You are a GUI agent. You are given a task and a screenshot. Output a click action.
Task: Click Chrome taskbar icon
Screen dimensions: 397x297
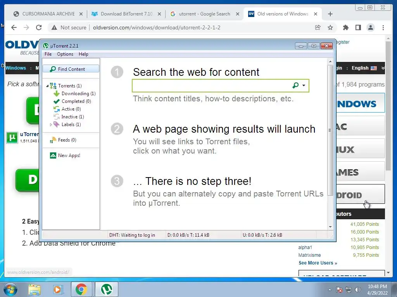[81, 289]
